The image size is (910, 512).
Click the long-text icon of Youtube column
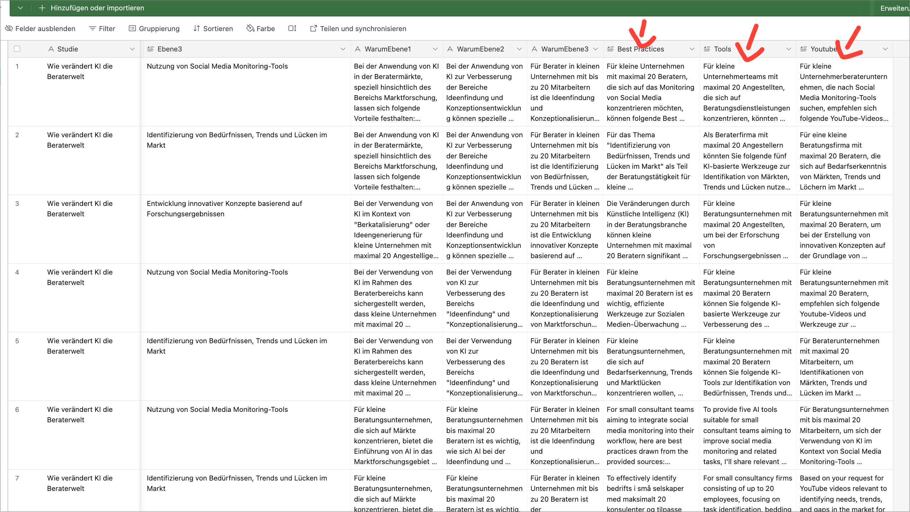(x=804, y=49)
